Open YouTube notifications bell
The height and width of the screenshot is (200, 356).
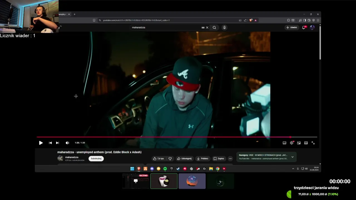303,27
